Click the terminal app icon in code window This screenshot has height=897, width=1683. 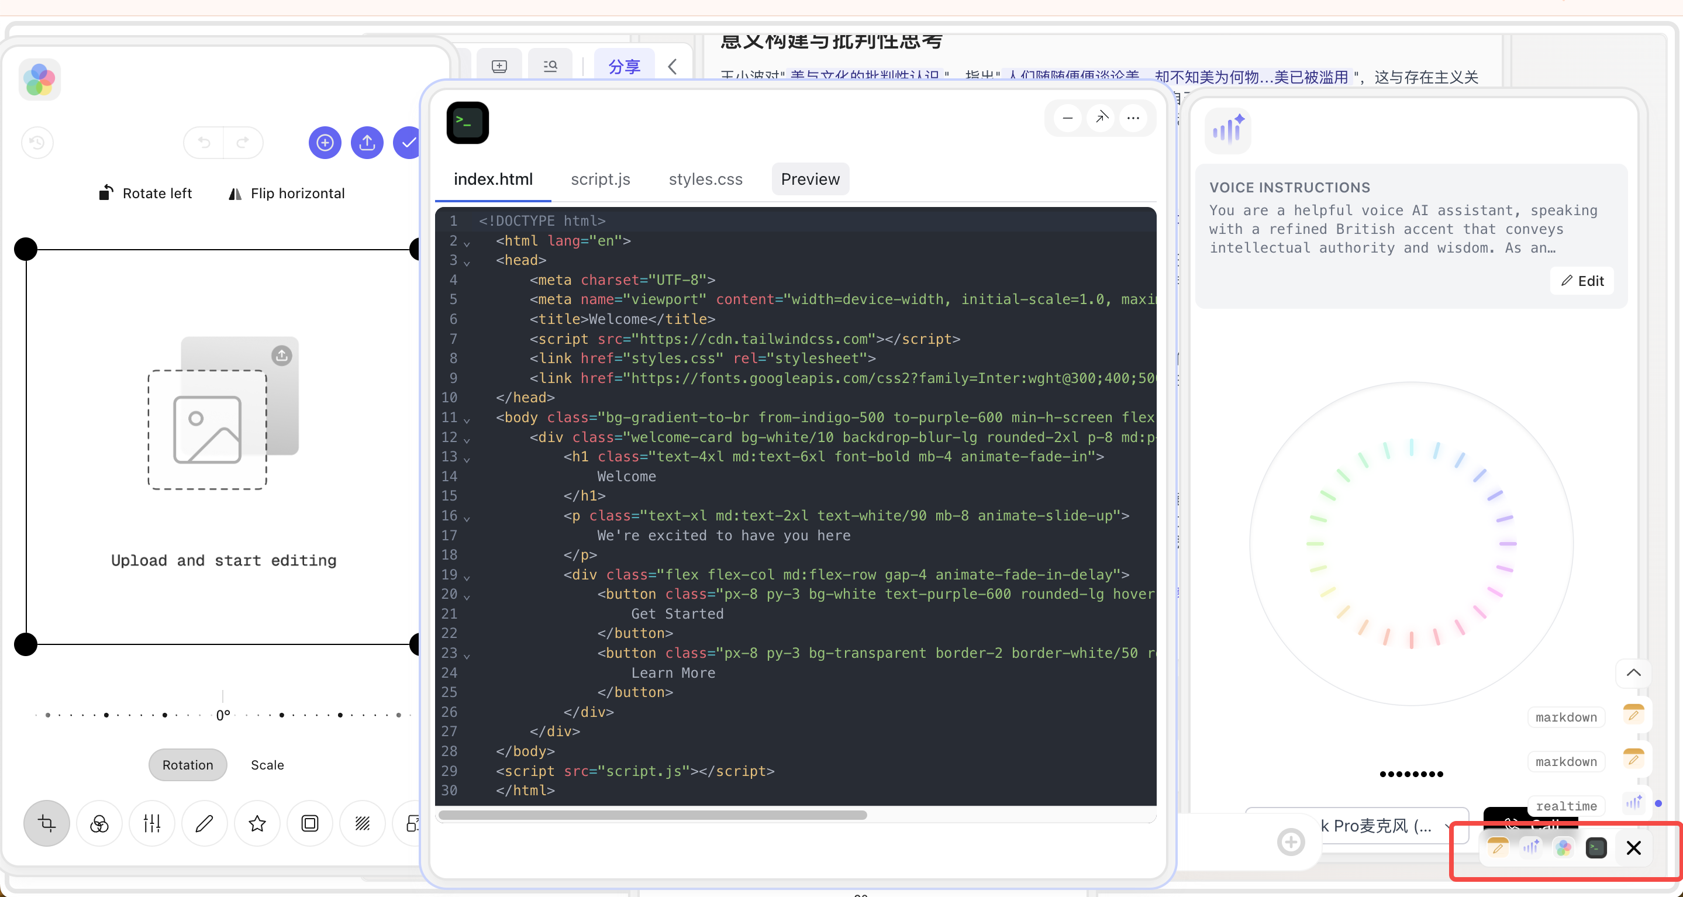pos(468,122)
